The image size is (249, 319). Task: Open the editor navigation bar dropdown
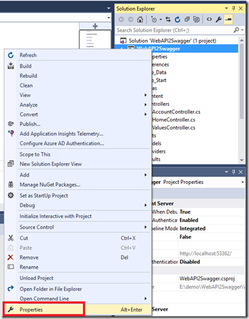pyautogui.click(x=109, y=18)
